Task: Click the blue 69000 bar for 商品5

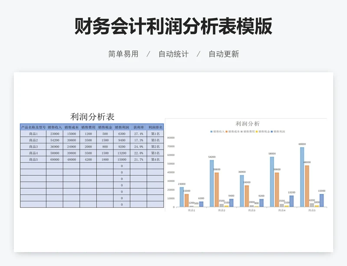Action: pyautogui.click(x=302, y=177)
